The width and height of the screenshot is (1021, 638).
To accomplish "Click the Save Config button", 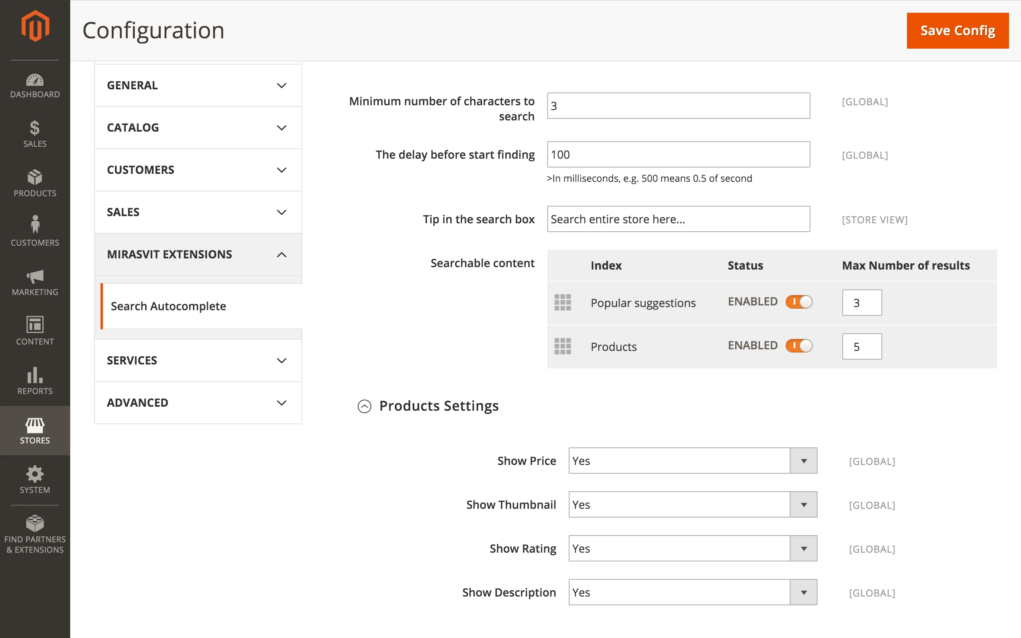I will click(x=957, y=31).
